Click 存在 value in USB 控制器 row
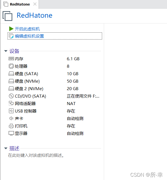Viewport: 167px width, 180px height. point(71,111)
